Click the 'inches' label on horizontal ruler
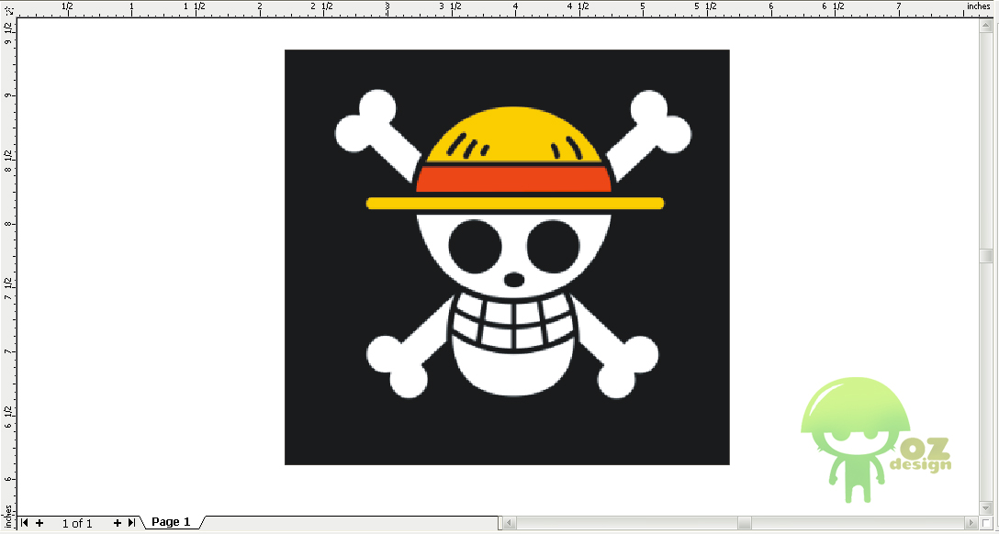Image resolution: width=999 pixels, height=534 pixels. tap(979, 6)
